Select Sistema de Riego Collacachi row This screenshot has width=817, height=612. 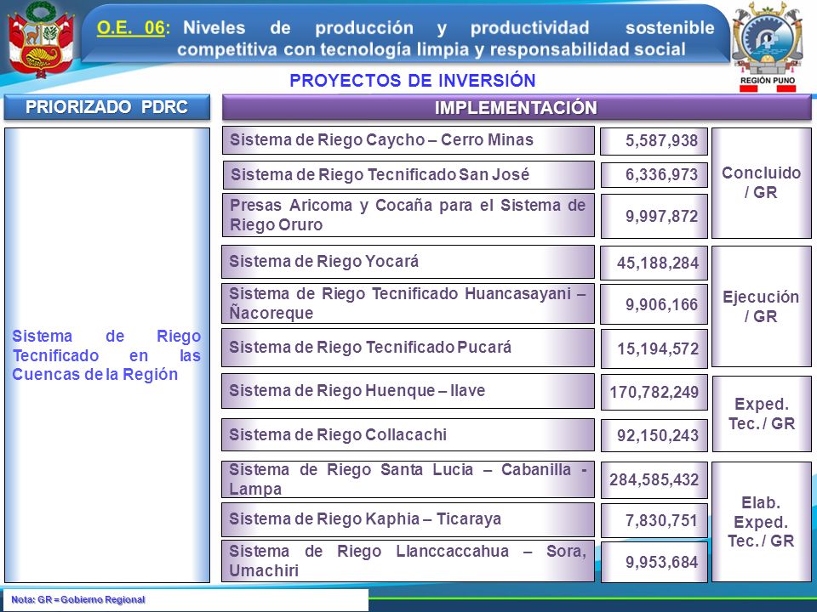coord(408,434)
